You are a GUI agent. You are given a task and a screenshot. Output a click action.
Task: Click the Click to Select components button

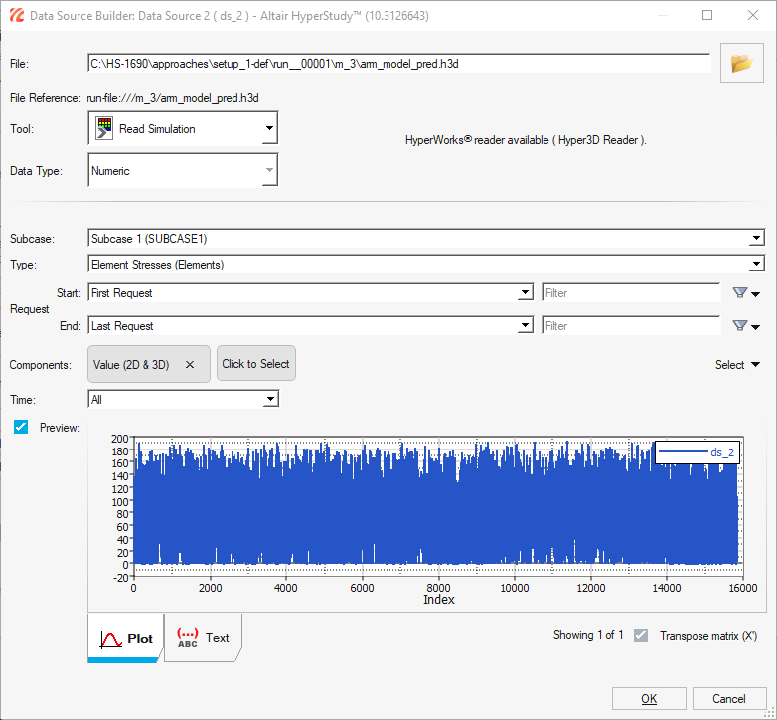pos(256,364)
